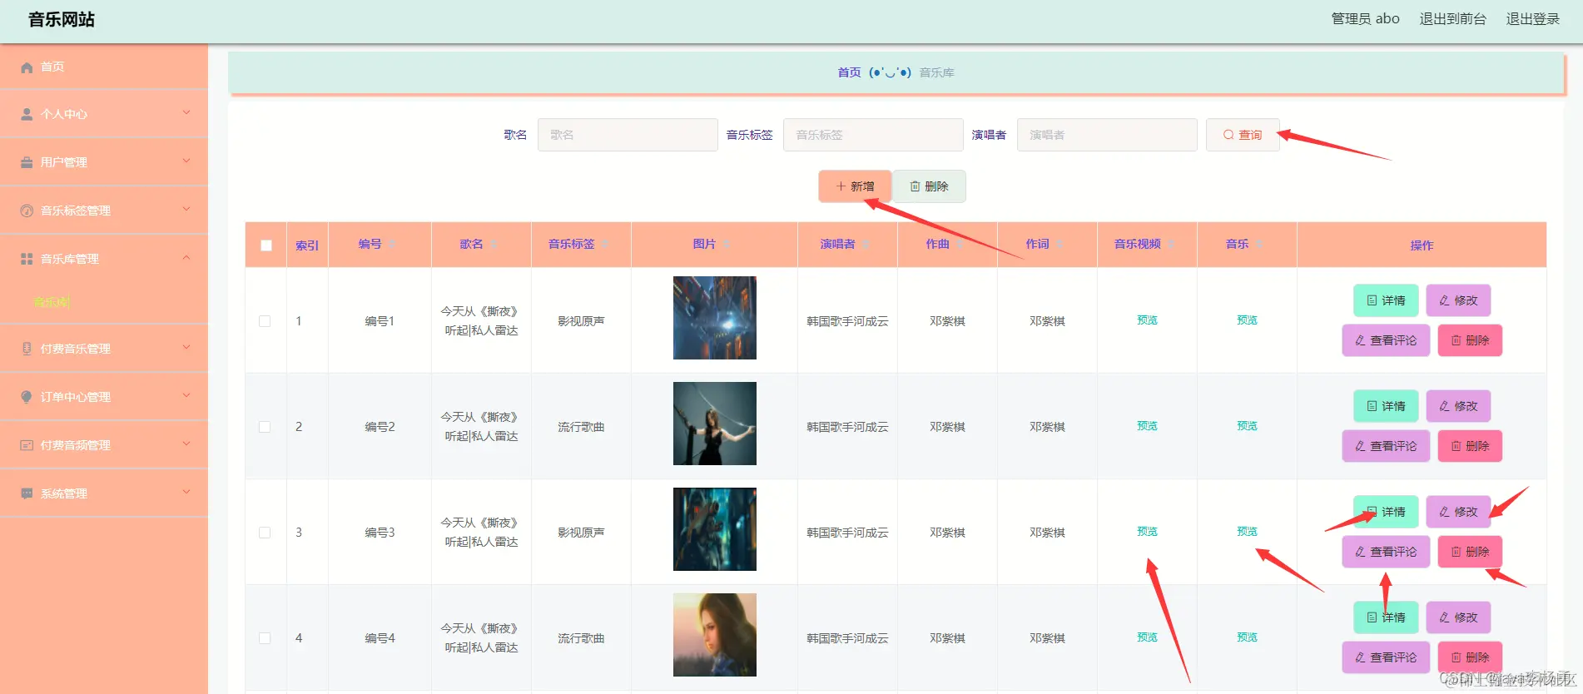The height and width of the screenshot is (694, 1583).
Task: Click 修改 for row 编号2
Action: click(1458, 406)
